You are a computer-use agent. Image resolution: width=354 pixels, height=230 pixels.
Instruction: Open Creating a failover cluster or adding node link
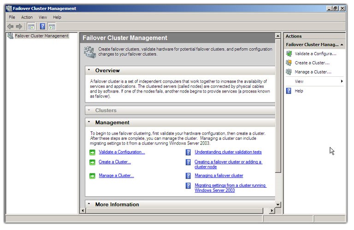228,164
